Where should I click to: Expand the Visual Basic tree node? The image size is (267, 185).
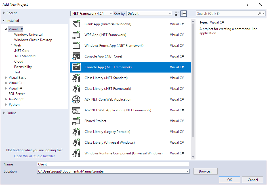[6, 78]
